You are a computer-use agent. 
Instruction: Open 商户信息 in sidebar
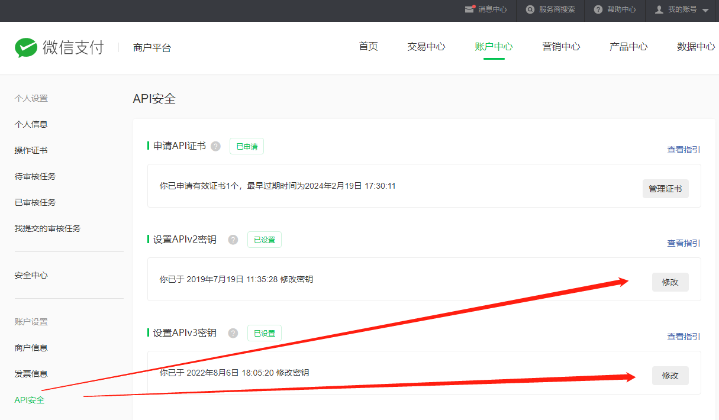click(31, 348)
